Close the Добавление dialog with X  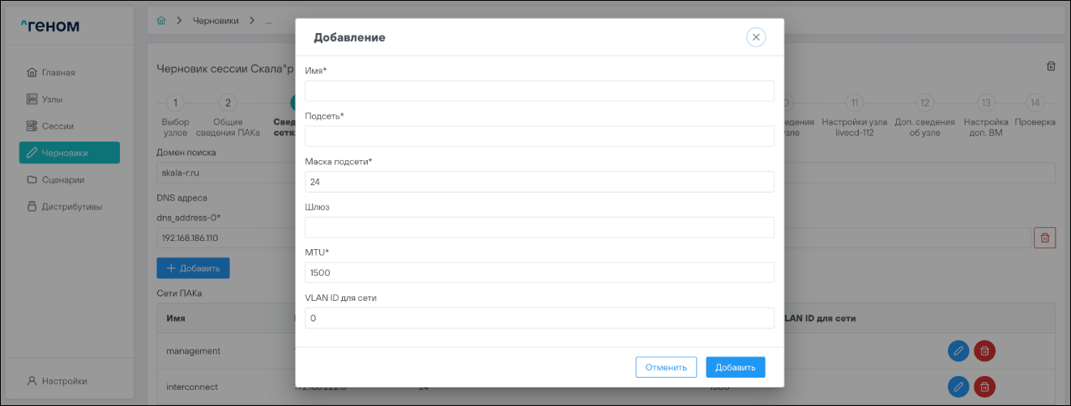756,37
